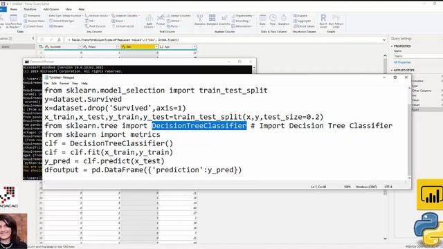Open Rounding dropdown
This screenshot has width=443, height=249.
[x=241, y=21]
